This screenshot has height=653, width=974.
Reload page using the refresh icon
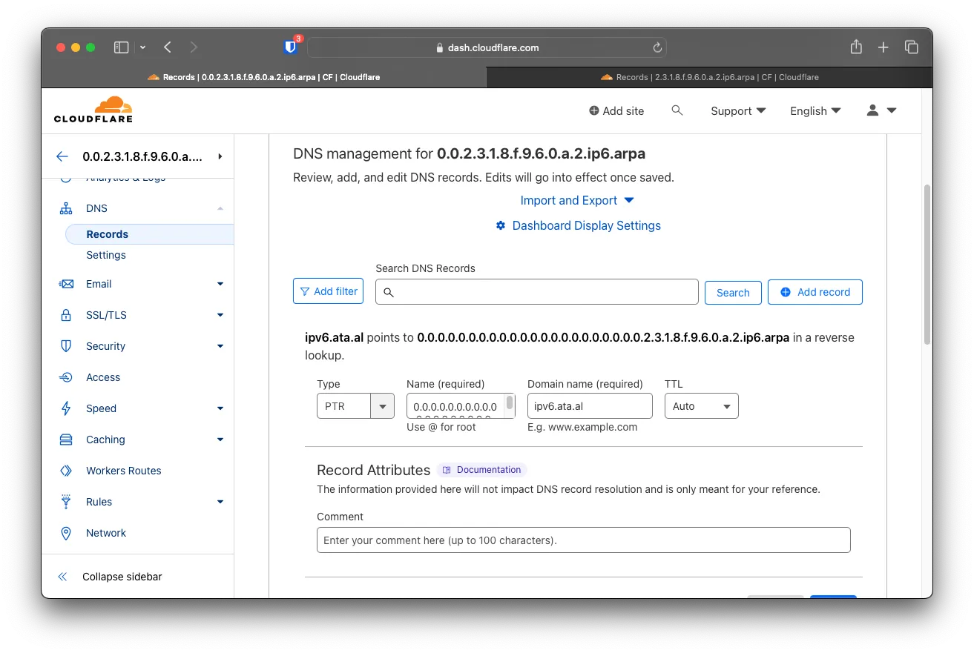tap(657, 47)
